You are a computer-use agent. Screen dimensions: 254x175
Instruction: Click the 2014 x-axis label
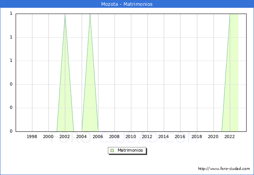click(x=164, y=136)
